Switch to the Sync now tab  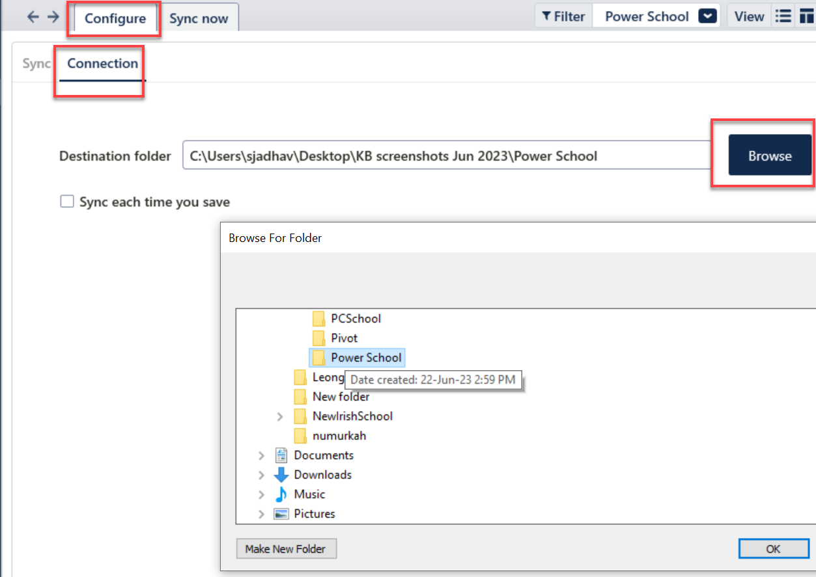click(x=199, y=18)
